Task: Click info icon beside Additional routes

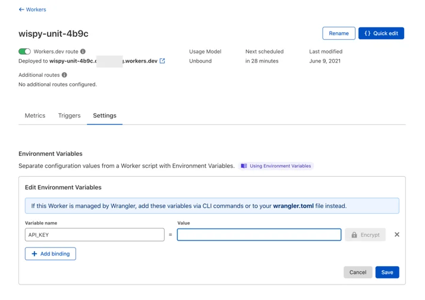Action: click(64, 74)
